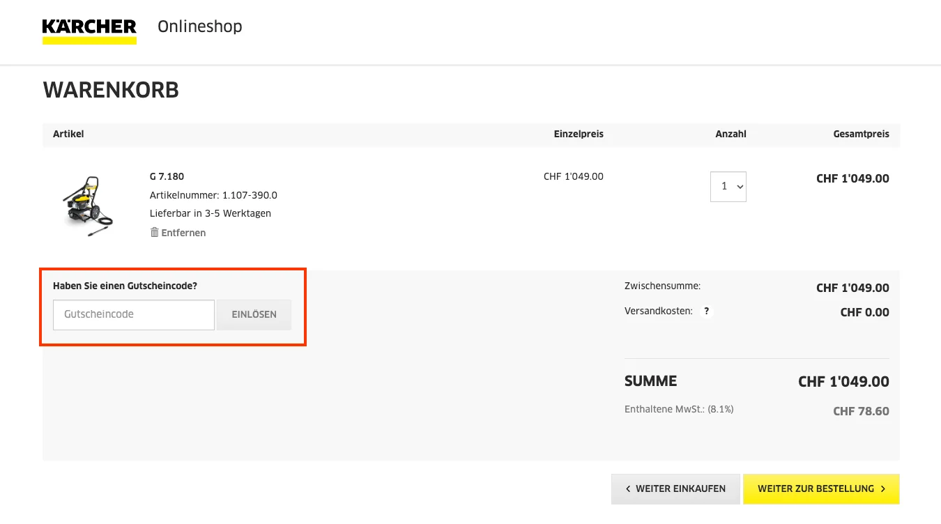
Task: Remove the G 7.180 item via Entfernen
Action: (178, 233)
